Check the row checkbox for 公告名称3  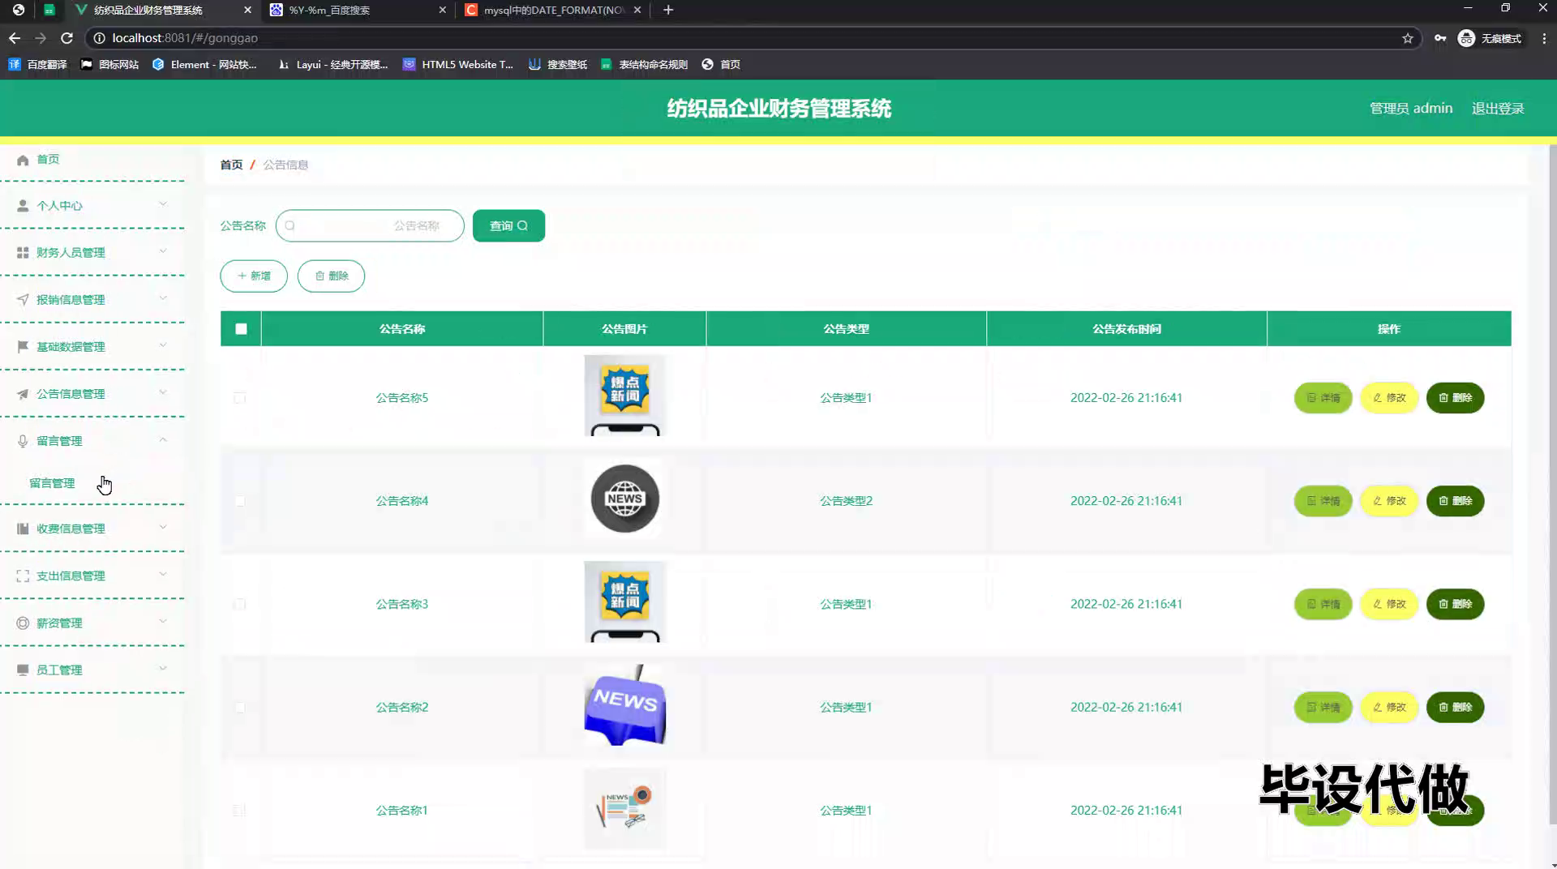239,604
